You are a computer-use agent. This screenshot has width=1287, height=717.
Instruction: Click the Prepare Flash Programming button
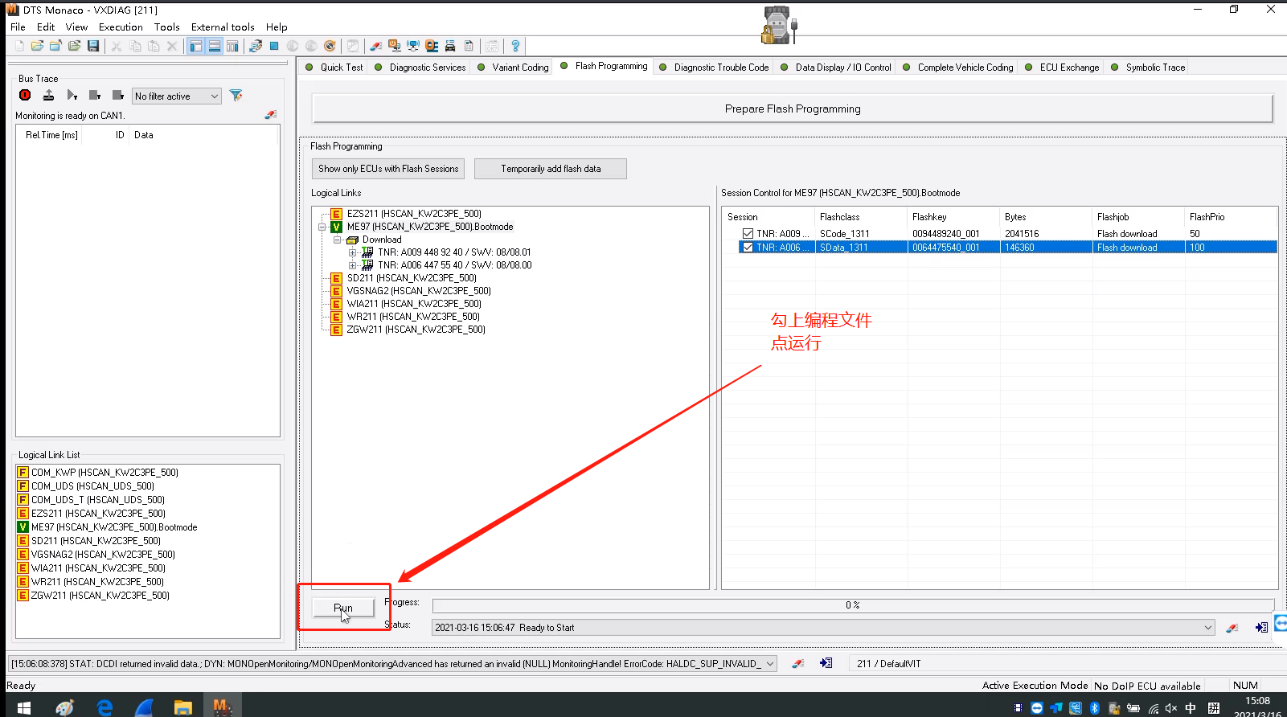(x=793, y=109)
